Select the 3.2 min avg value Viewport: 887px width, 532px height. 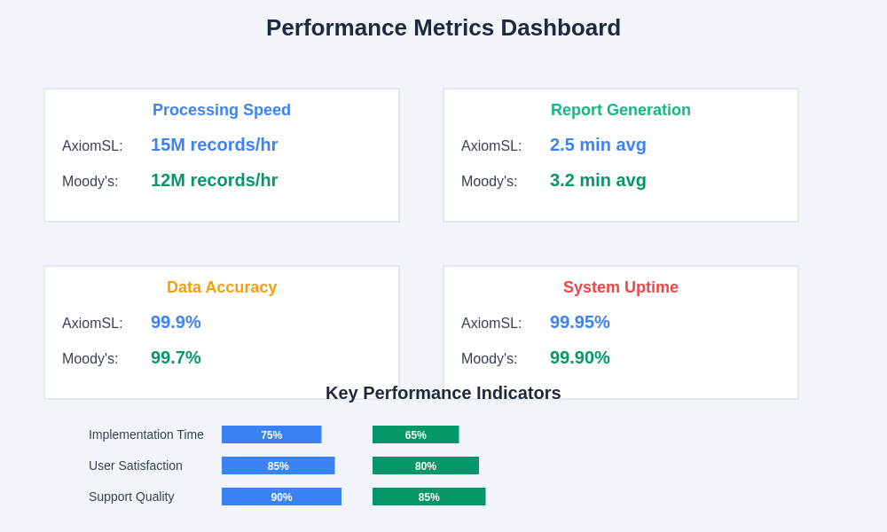[x=598, y=180]
